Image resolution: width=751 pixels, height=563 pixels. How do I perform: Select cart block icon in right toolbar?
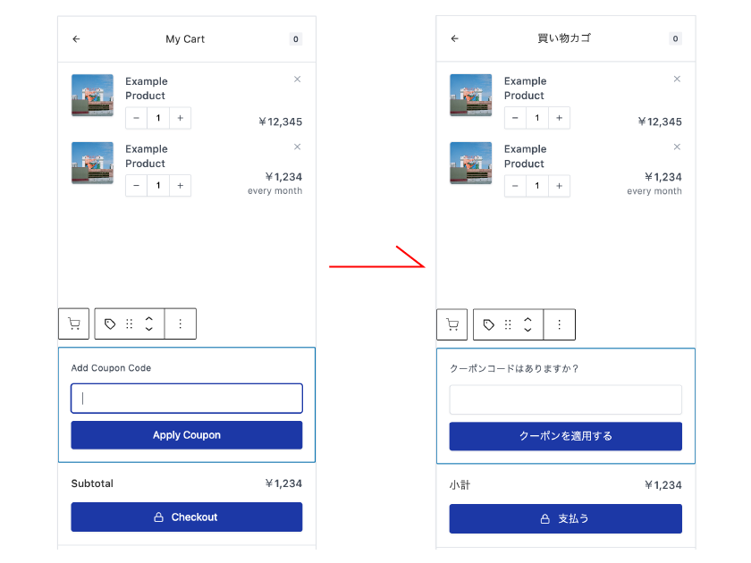pyautogui.click(x=452, y=324)
